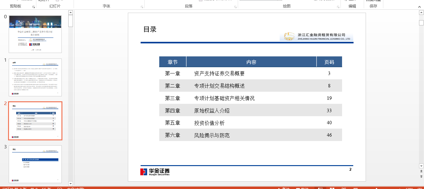Click the 风险揭示与防范 table row text
Screen dimensions: 424x189
(212, 135)
